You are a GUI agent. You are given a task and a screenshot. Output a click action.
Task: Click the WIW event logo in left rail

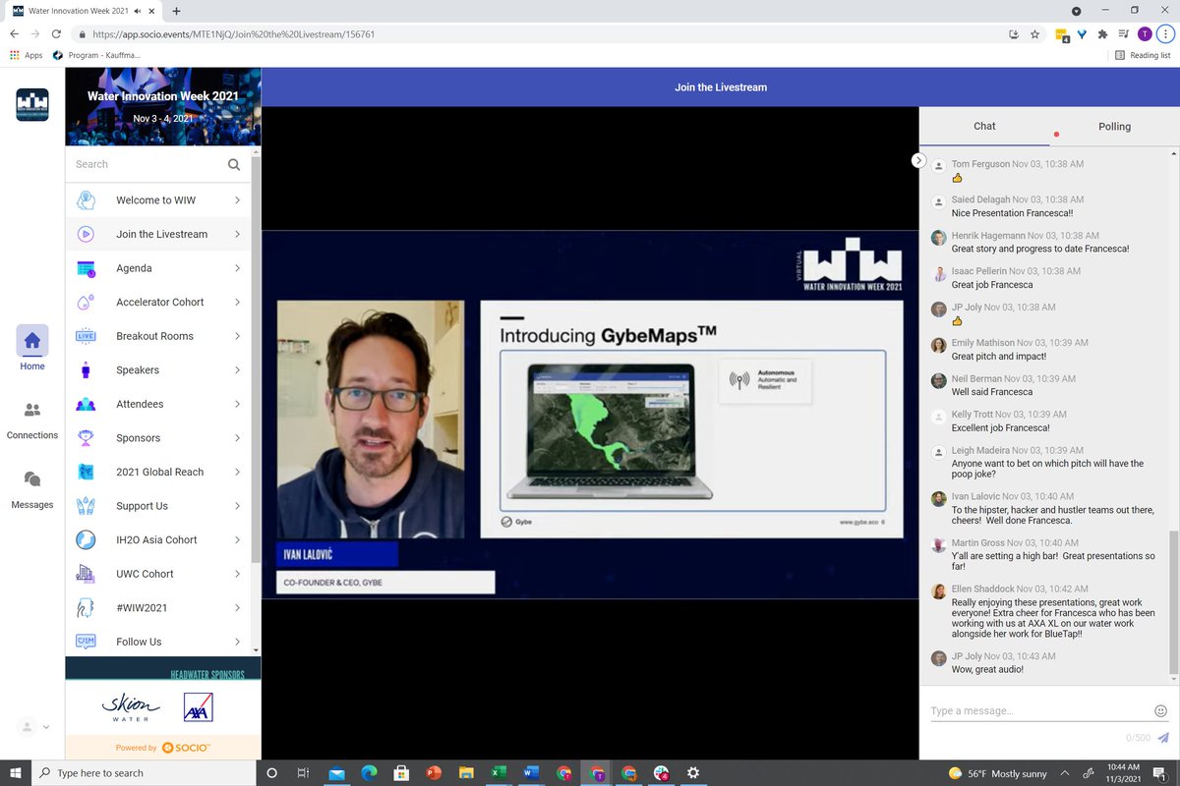click(x=32, y=105)
